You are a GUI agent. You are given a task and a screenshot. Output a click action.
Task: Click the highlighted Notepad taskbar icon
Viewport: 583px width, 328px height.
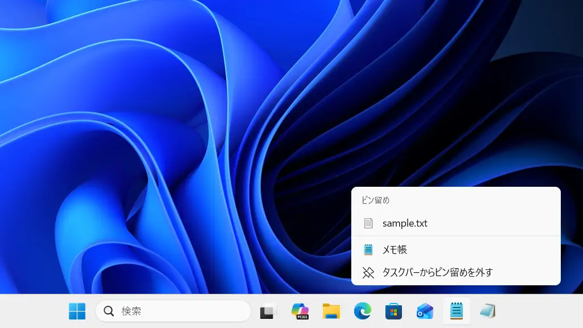pyautogui.click(x=456, y=311)
